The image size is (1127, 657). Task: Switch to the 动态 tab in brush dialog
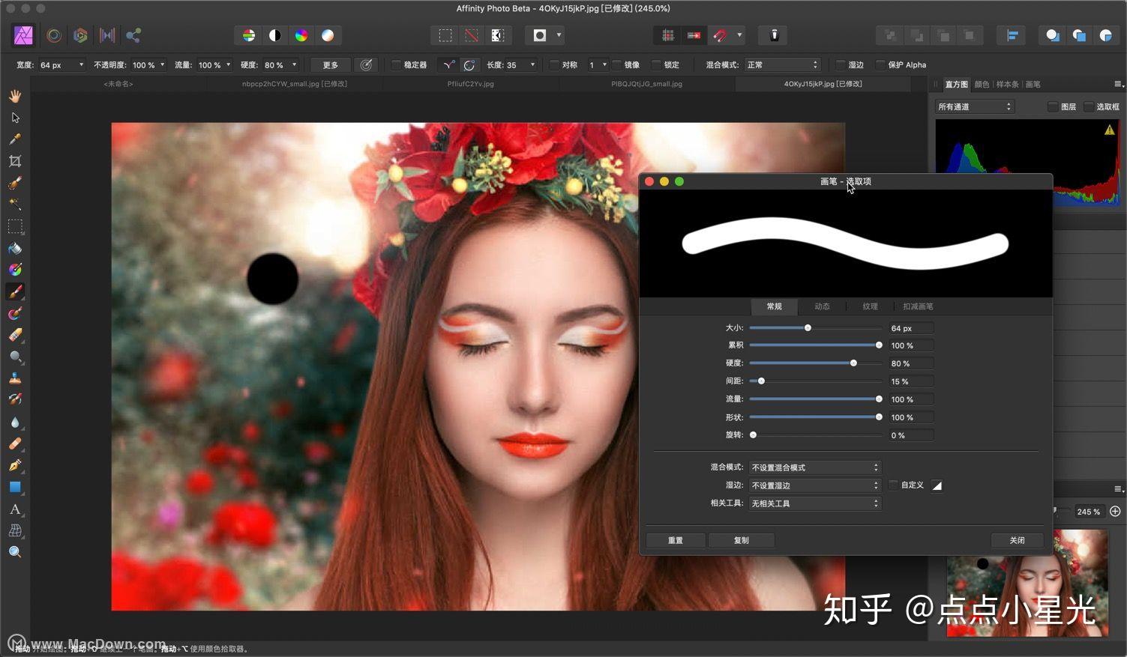click(x=822, y=306)
